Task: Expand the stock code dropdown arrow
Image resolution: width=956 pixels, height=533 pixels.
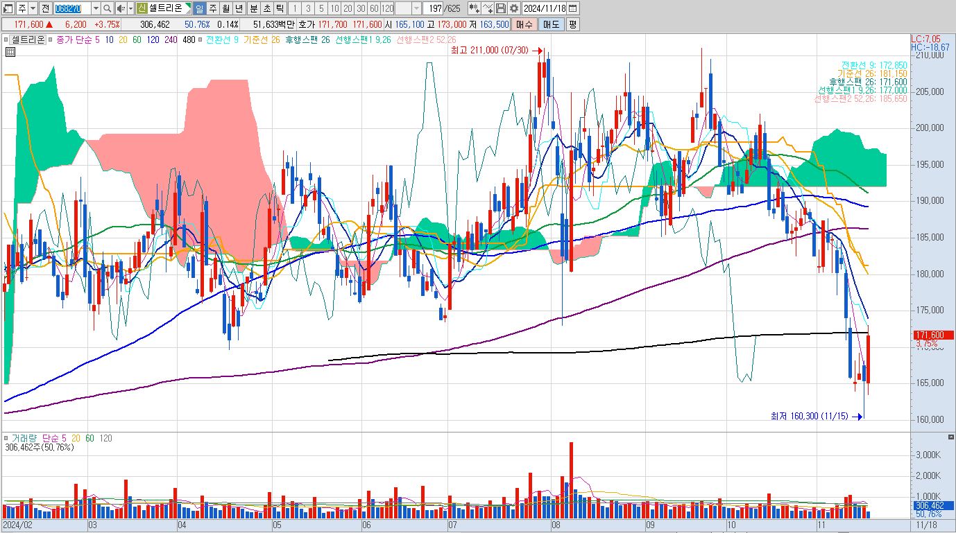Action: 96,8
